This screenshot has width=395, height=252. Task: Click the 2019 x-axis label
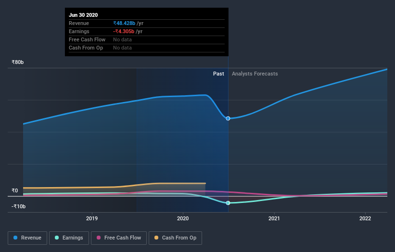[92, 218]
